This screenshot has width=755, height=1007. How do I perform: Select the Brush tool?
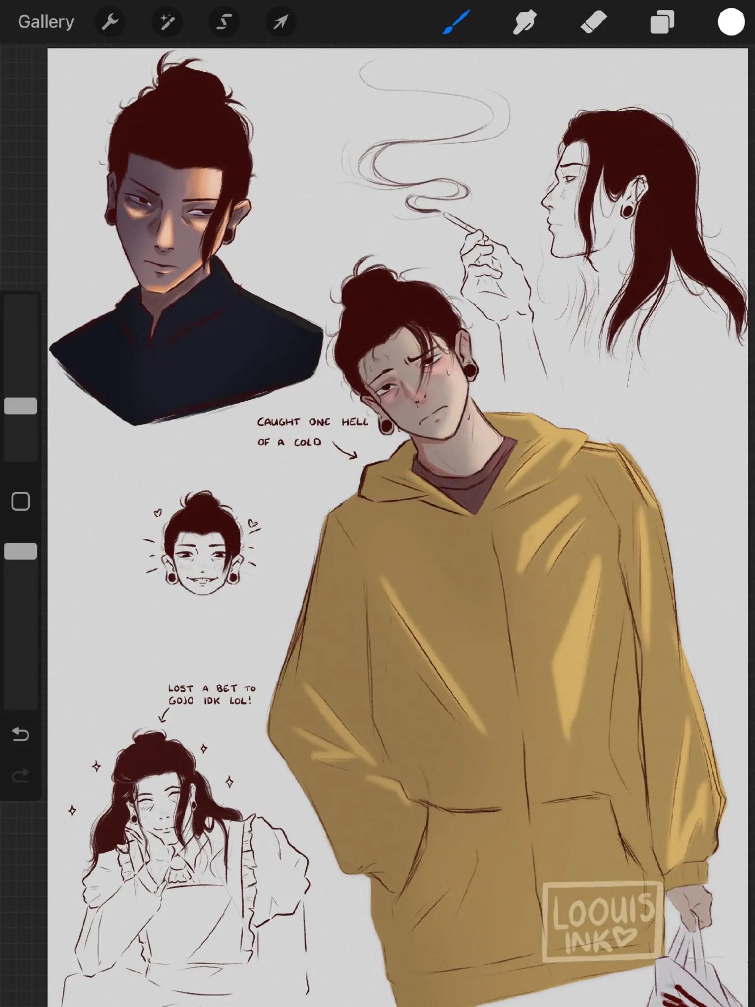456,22
